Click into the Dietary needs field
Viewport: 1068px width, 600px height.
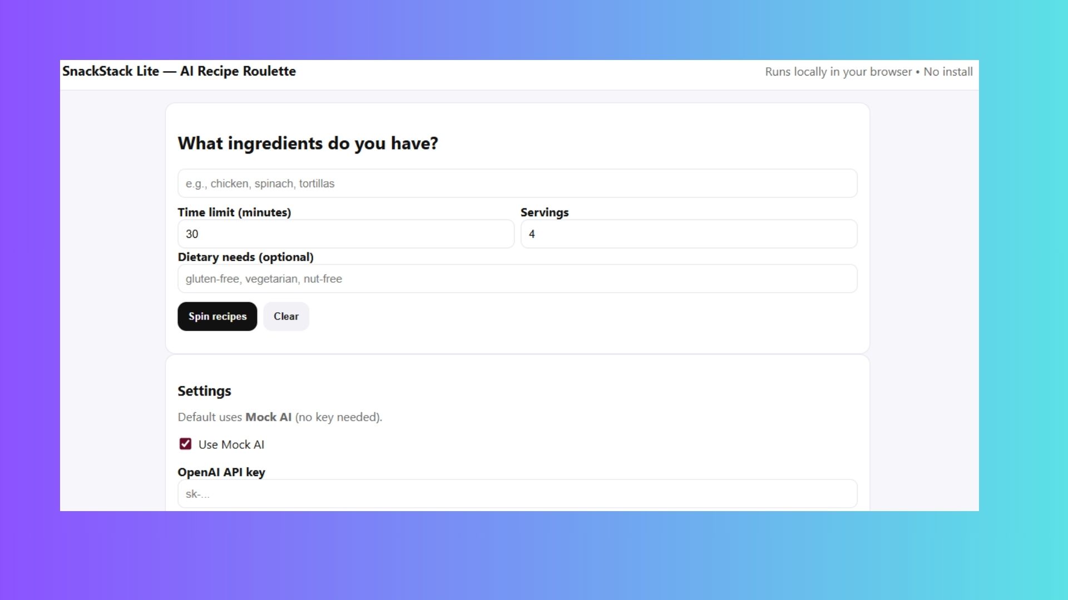517,279
